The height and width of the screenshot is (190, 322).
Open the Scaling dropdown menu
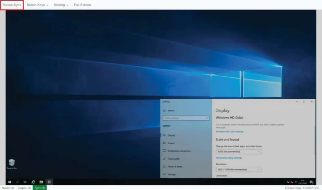point(61,5)
